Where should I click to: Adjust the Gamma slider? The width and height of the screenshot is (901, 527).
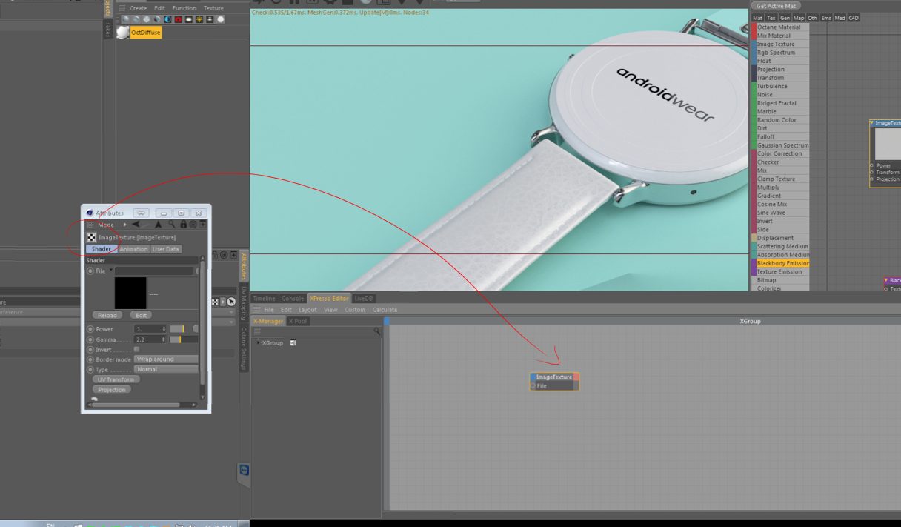pos(184,339)
